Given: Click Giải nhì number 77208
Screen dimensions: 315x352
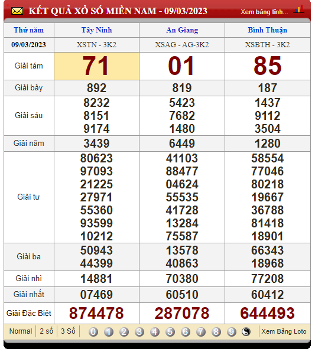Looking at the screenshot, I should [267, 279].
